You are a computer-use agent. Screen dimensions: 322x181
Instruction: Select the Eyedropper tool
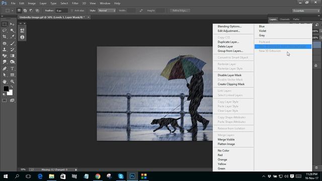point(12,37)
